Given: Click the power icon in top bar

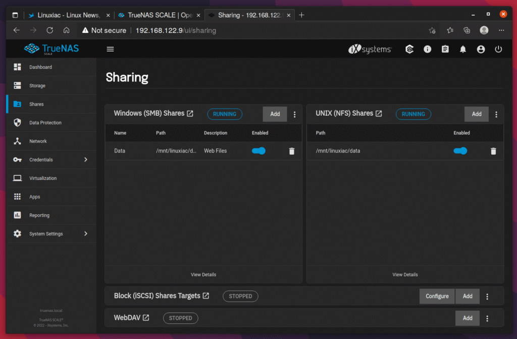Looking at the screenshot, I should (x=498, y=49).
